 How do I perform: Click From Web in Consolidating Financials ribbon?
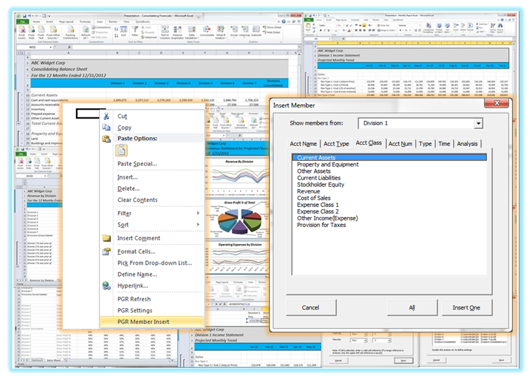[x=31, y=32]
